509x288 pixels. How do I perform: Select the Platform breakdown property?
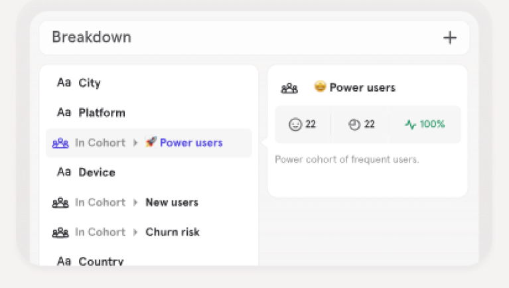[x=102, y=113]
